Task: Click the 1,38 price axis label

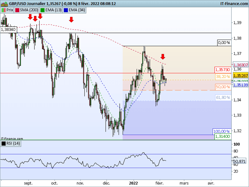Action: (237, 38)
